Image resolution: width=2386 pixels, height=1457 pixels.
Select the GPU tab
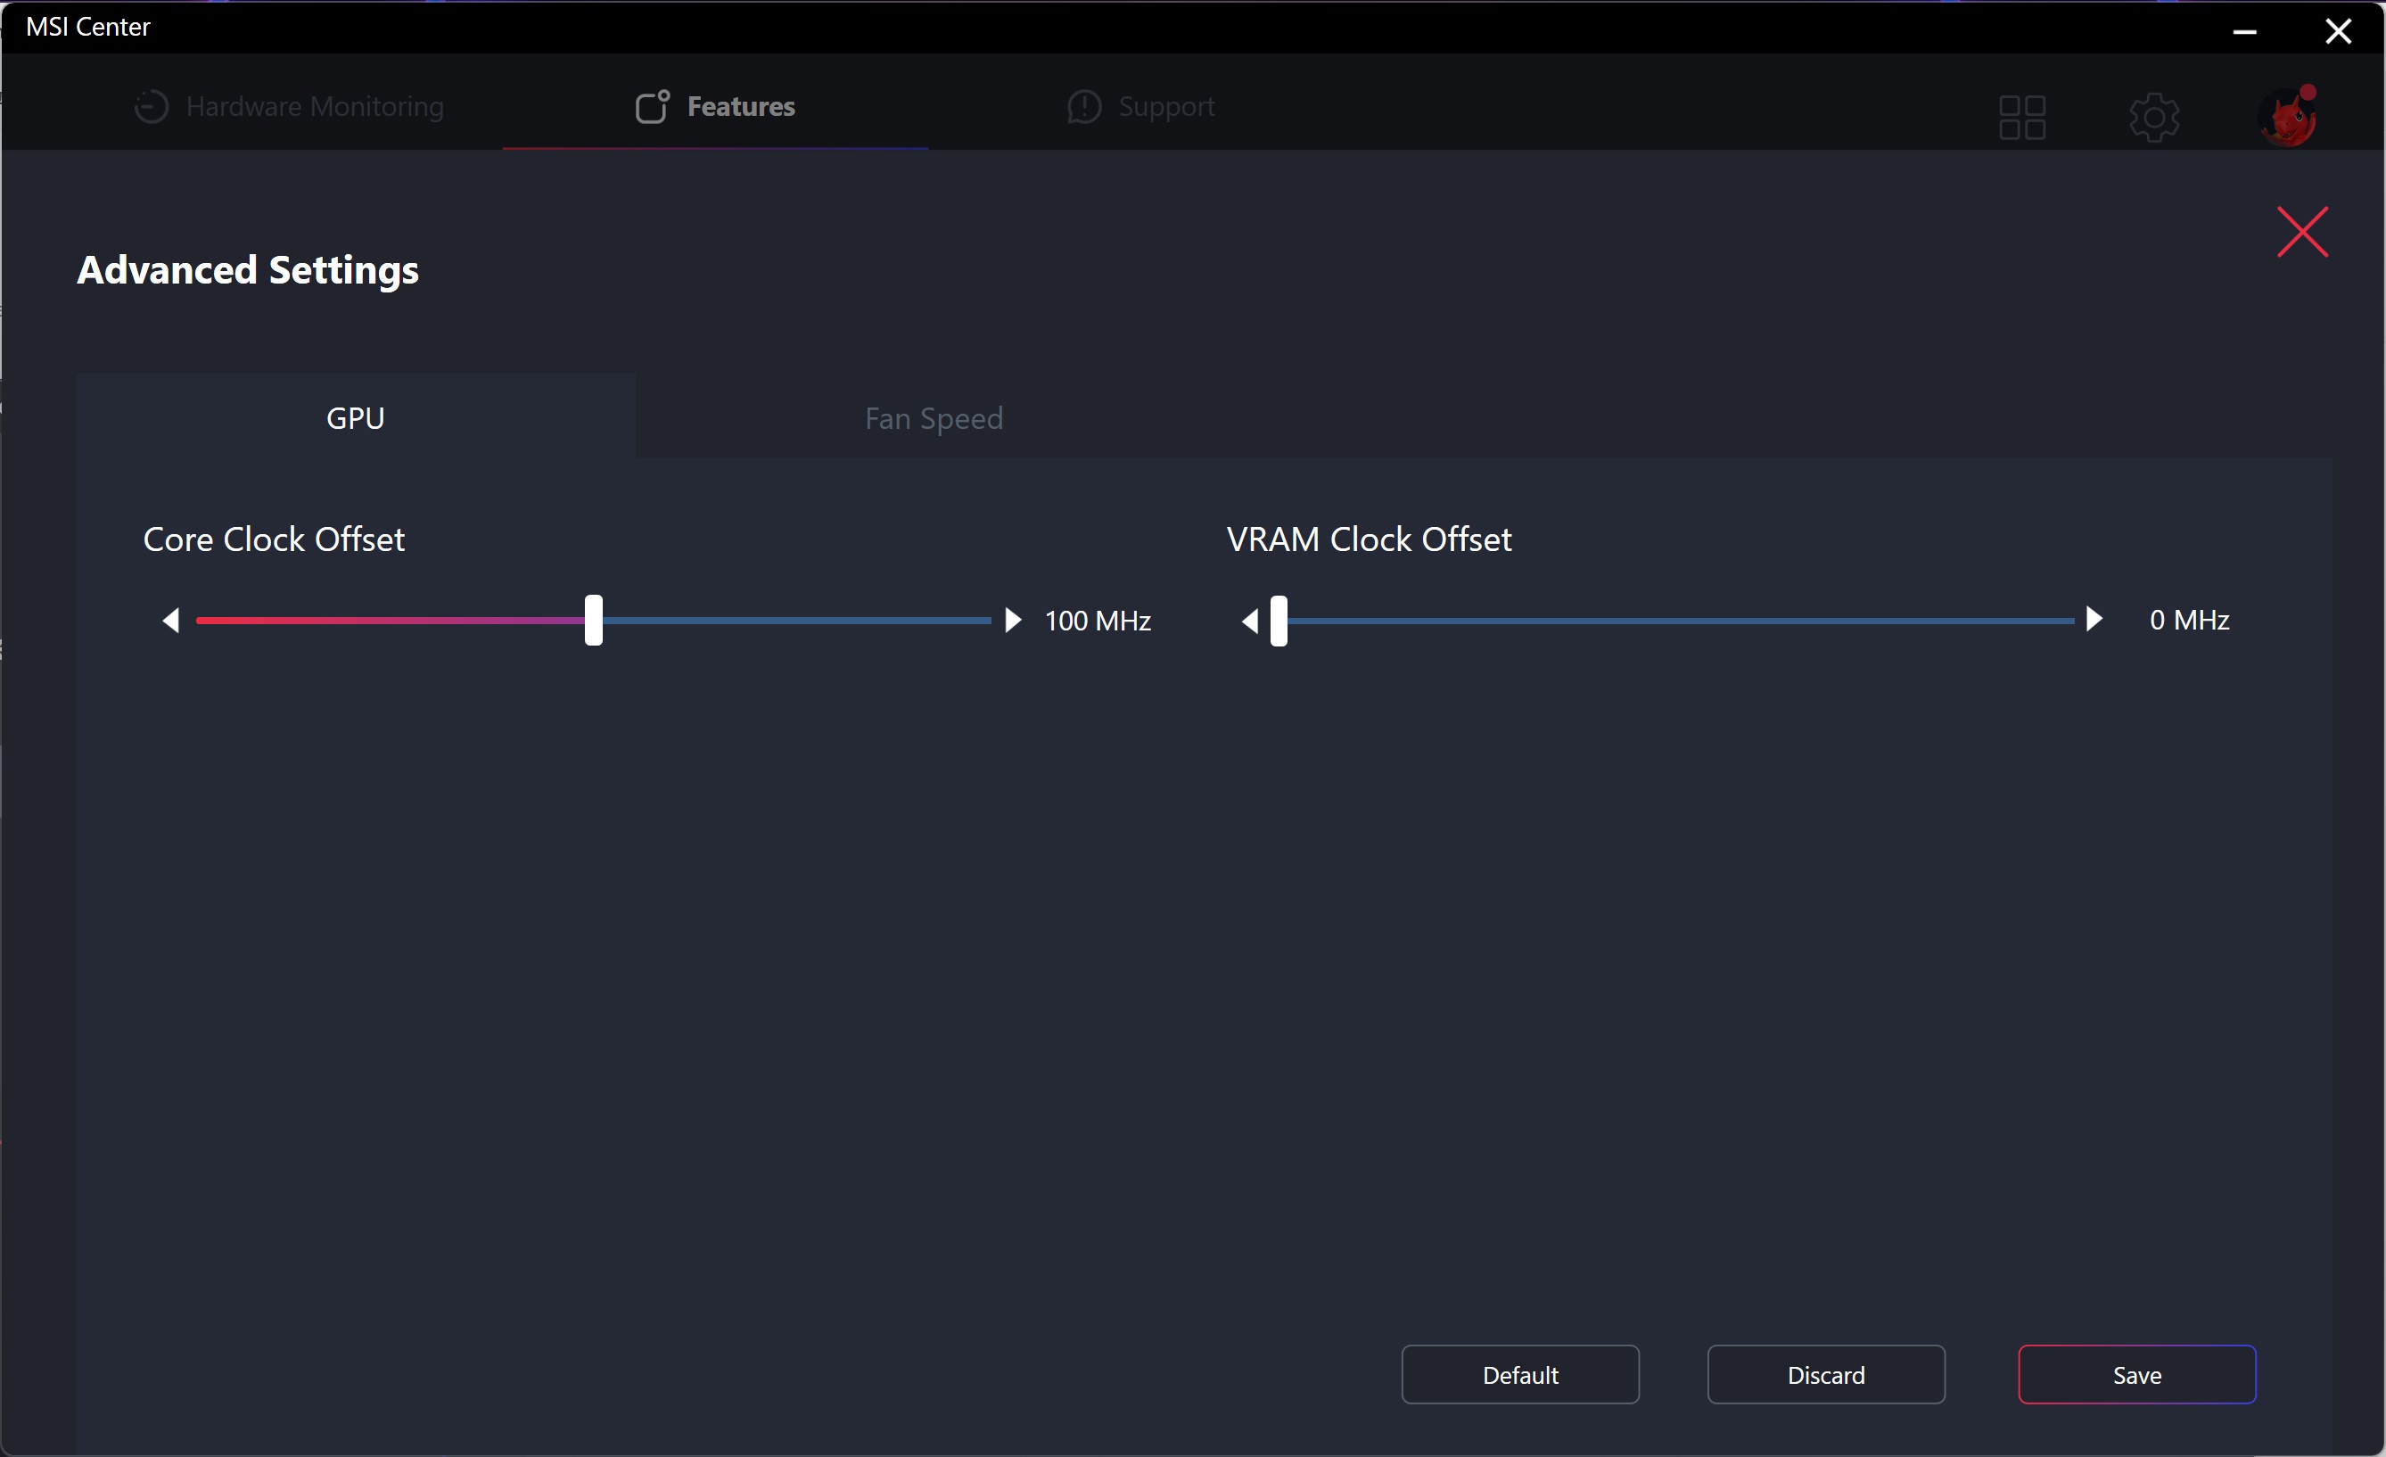click(356, 418)
